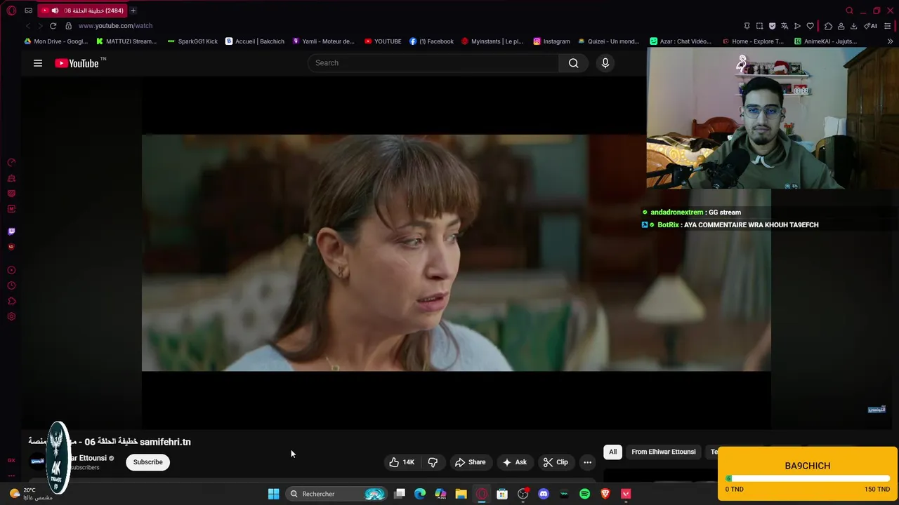Click the andadronextrem GG stream message
Image resolution: width=899 pixels, height=505 pixels.
(x=692, y=213)
